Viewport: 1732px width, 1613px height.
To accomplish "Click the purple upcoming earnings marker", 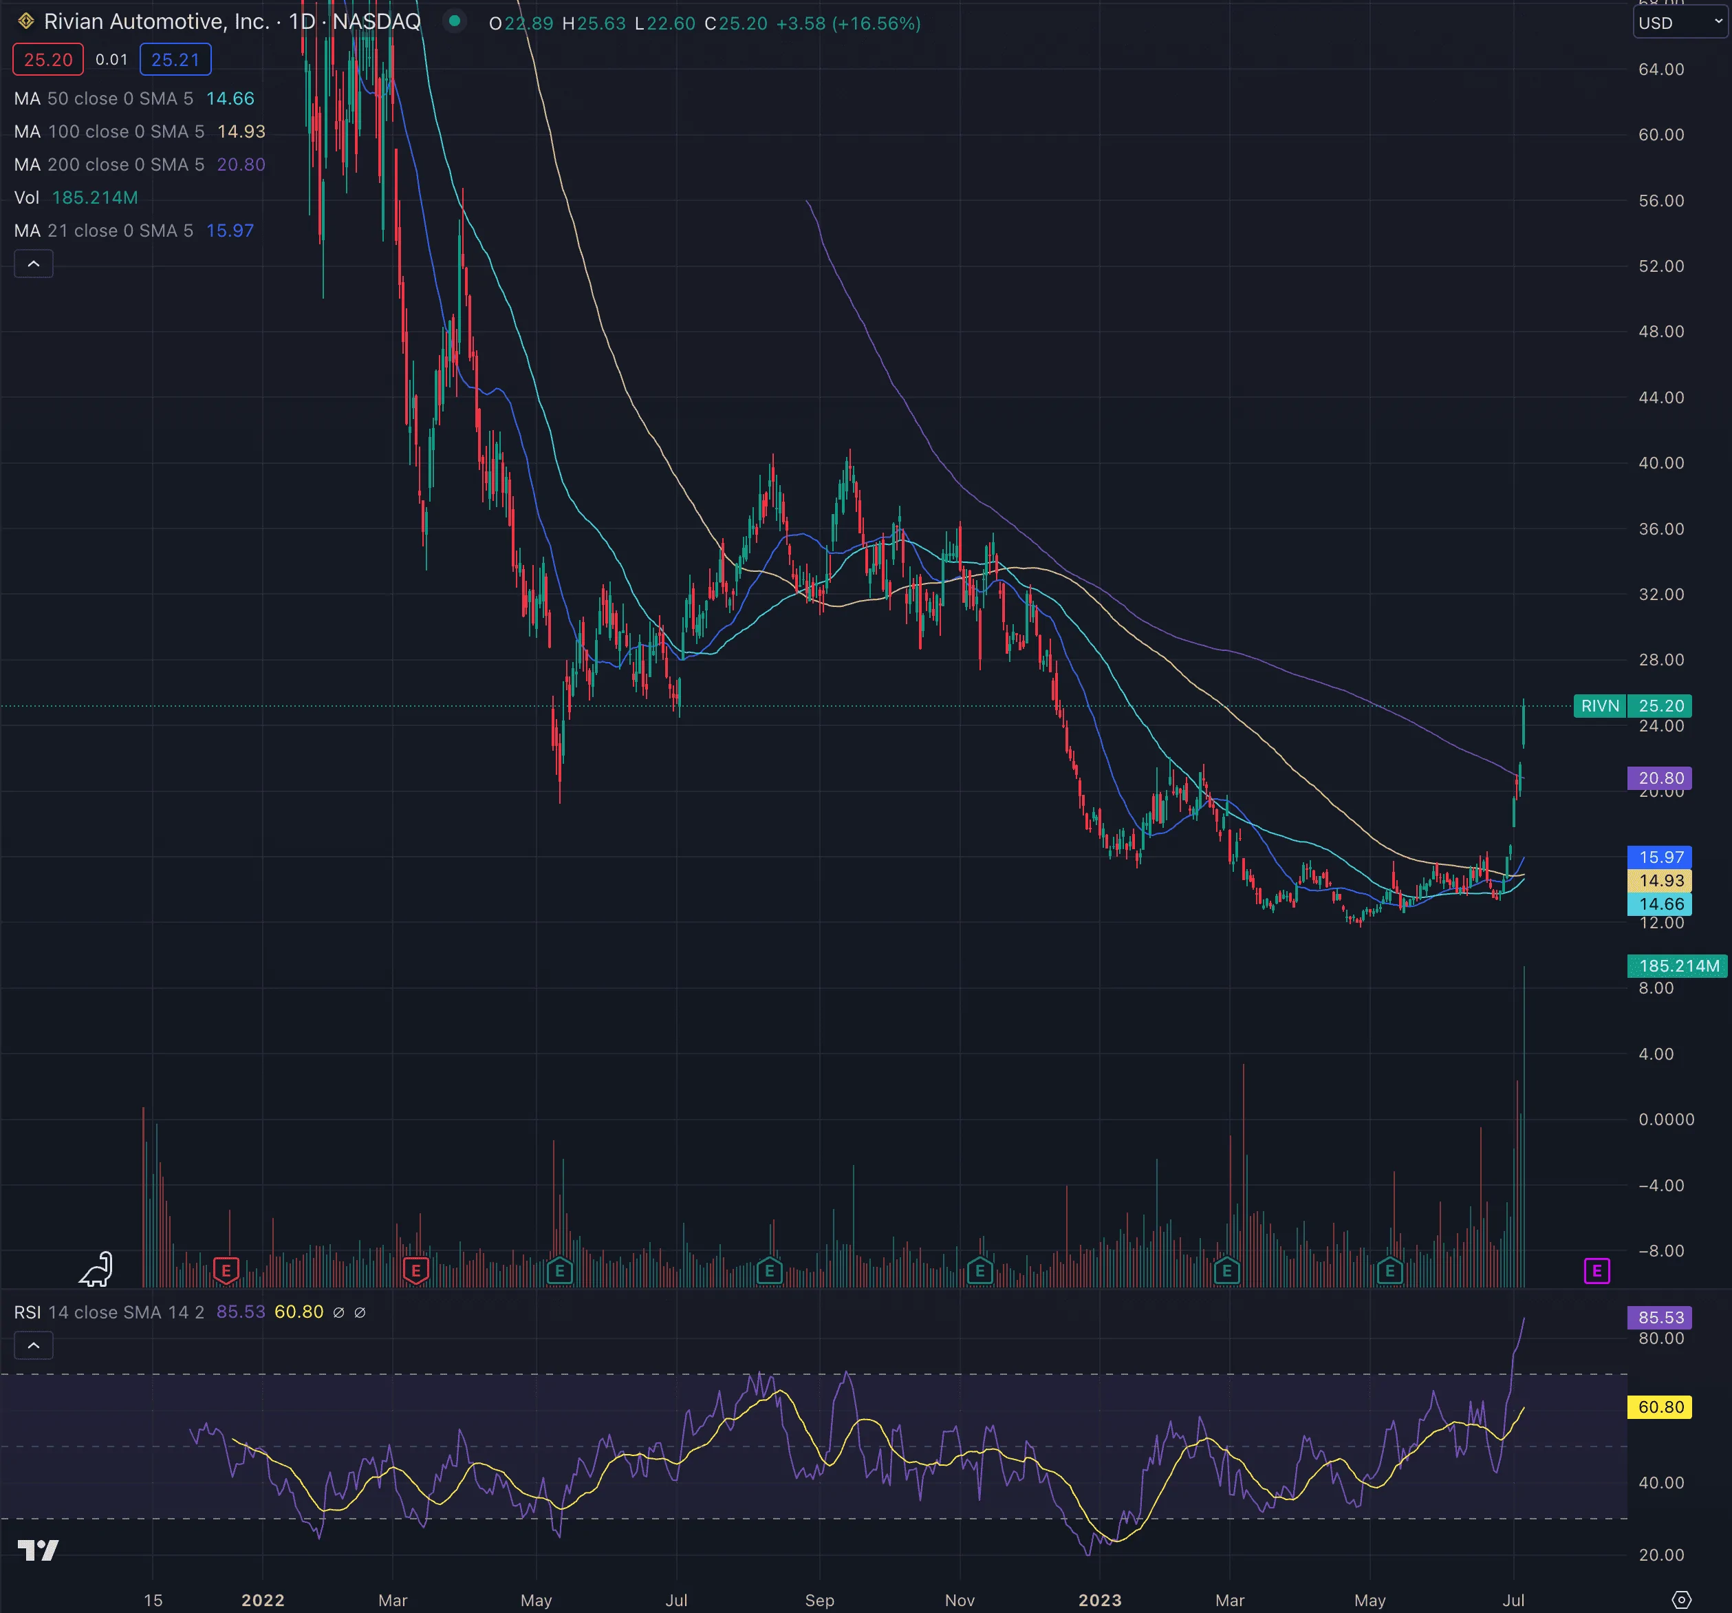I will (x=1596, y=1270).
